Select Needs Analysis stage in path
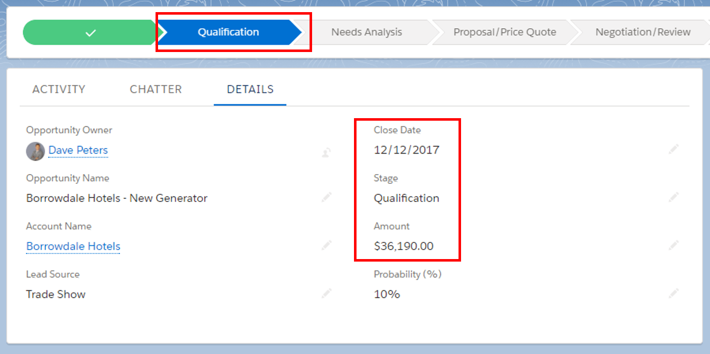Image resolution: width=710 pixels, height=354 pixels. pos(366,32)
